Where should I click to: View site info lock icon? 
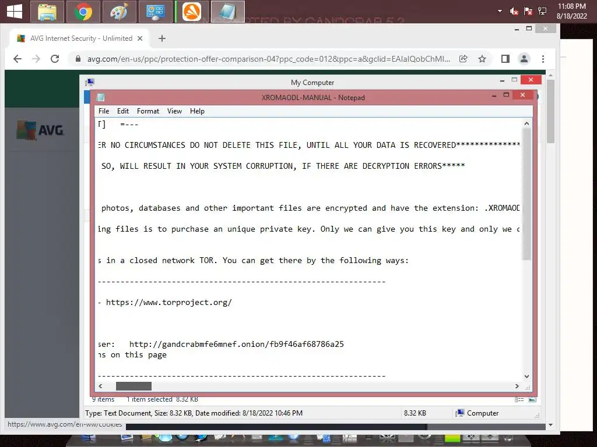click(x=78, y=59)
